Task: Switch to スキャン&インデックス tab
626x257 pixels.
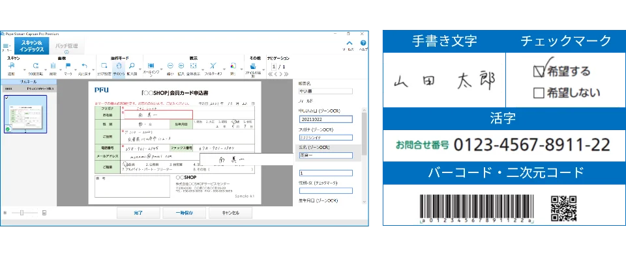Action: 32,46
